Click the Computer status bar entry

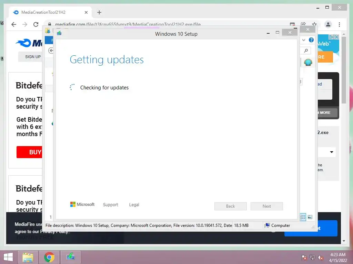pyautogui.click(x=278, y=225)
